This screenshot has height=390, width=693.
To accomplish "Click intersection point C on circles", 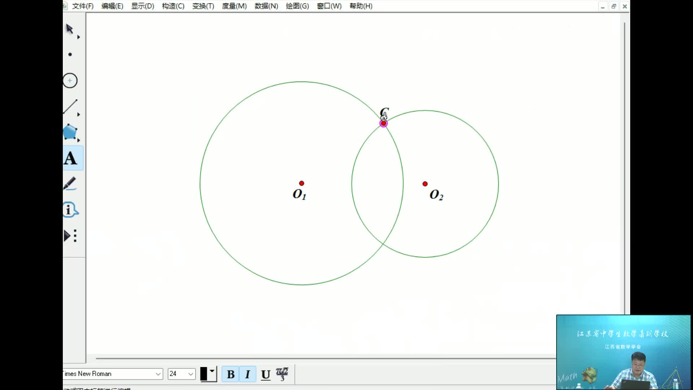I will [383, 123].
